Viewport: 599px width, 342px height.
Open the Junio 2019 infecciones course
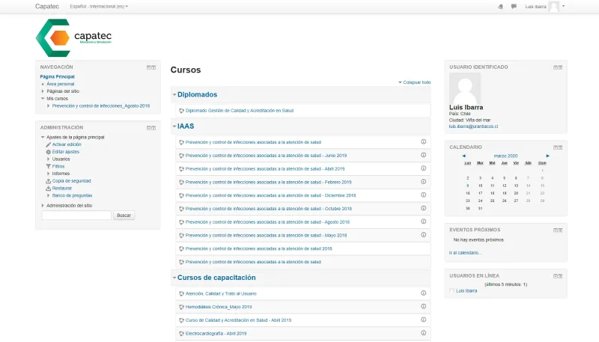point(266,156)
